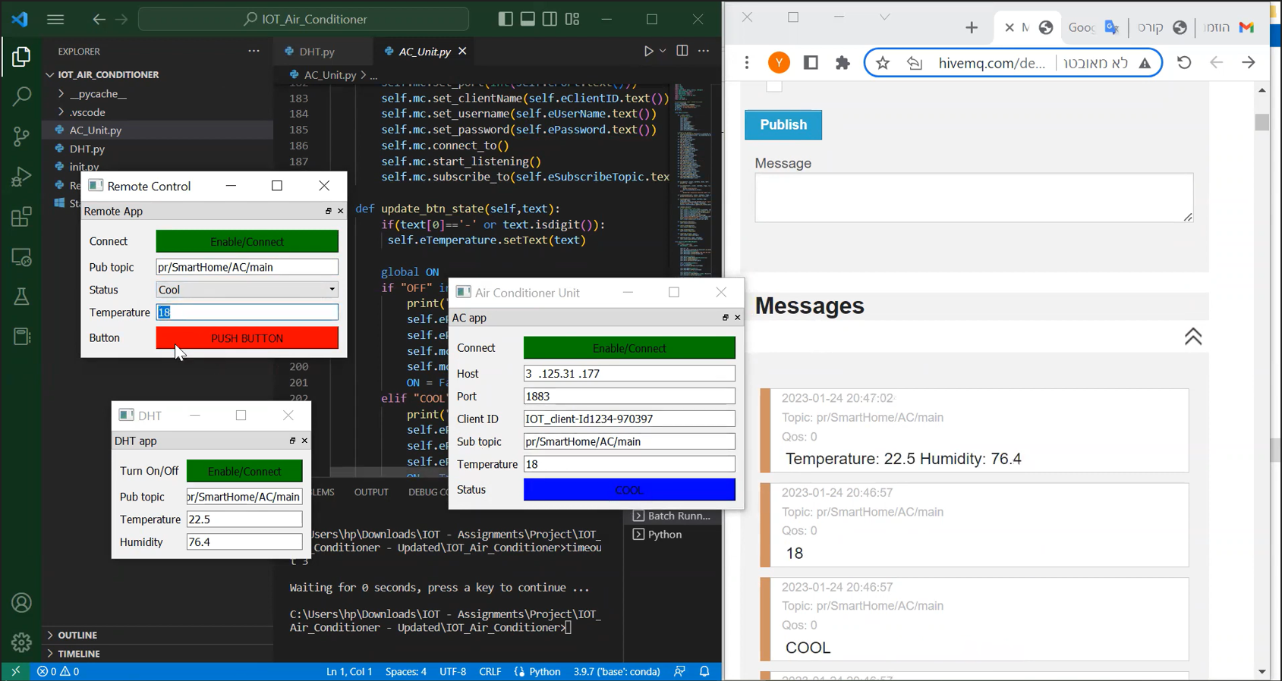Click Enable/Connect in Remote Control window
Screen dimensions: 1282x681
tap(247, 242)
